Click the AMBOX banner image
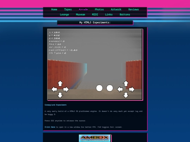This screenshot has height=142, width=190. tap(95, 138)
